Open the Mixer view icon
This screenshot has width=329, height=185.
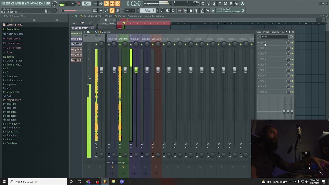179,11
